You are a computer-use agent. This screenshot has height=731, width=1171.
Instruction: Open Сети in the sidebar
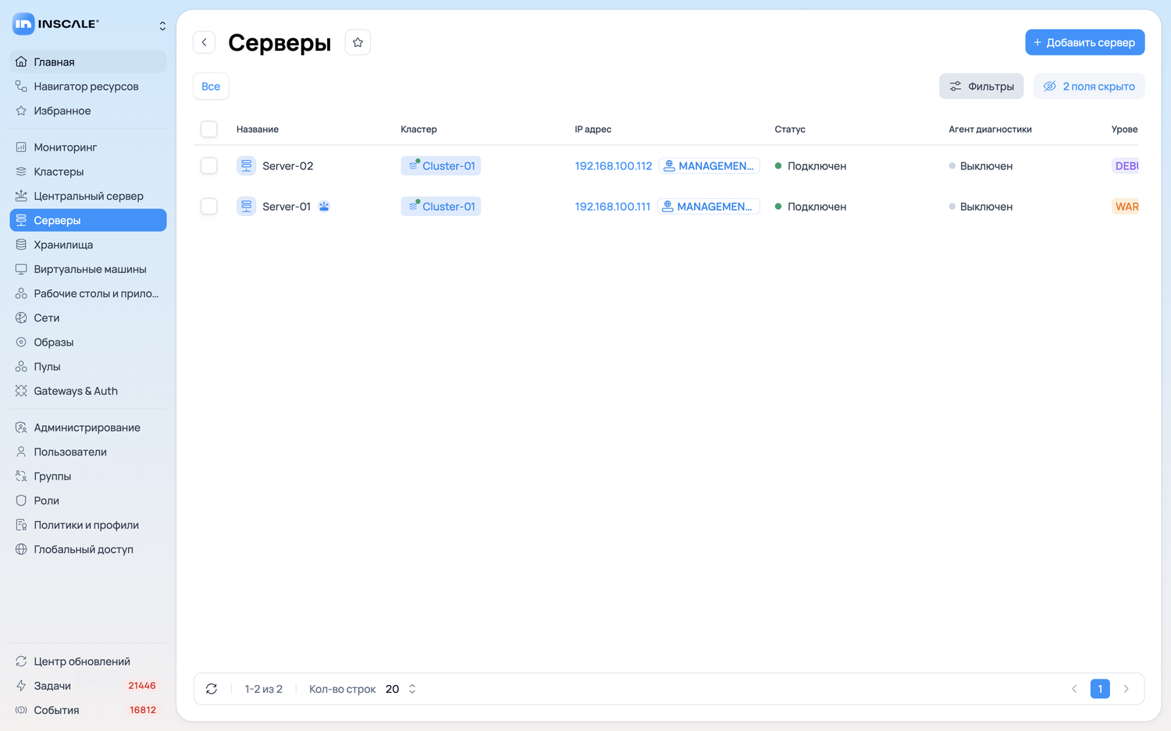point(88,318)
